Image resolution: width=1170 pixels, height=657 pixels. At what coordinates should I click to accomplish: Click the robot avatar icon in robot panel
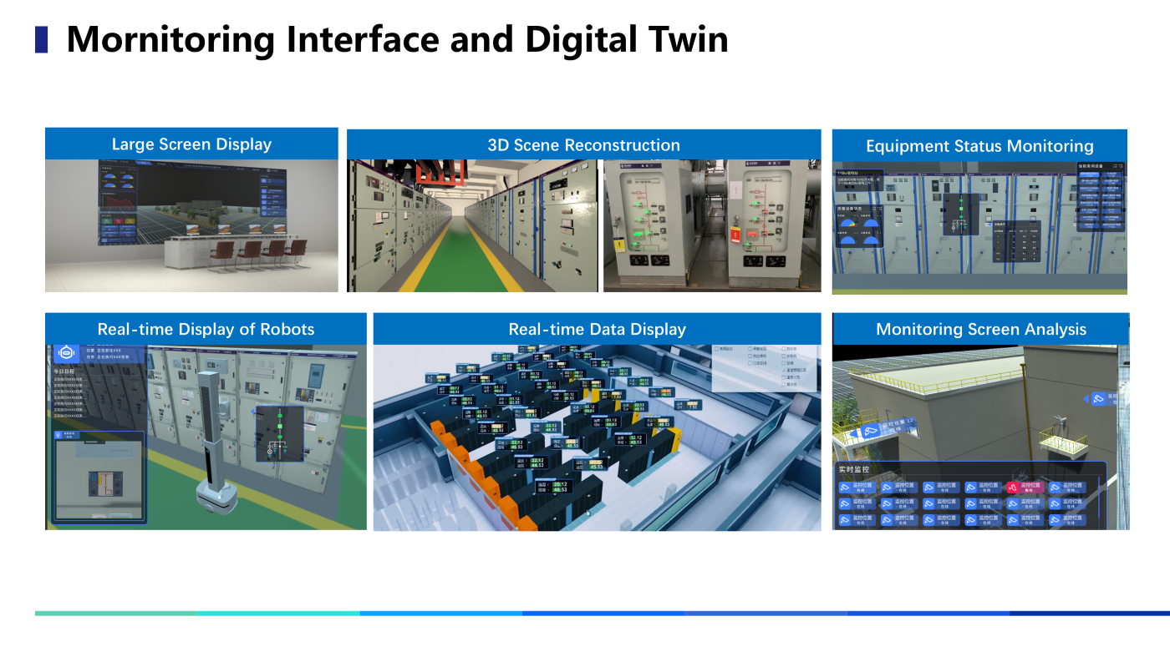66,353
